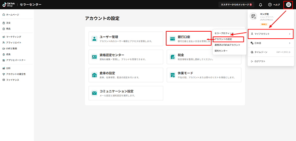Click the ログアウト logout icon
The width and height of the screenshot is (296, 141).
[252, 61]
